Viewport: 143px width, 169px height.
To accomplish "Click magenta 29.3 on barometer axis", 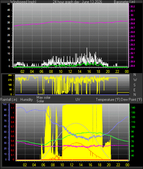I will 133,45.
